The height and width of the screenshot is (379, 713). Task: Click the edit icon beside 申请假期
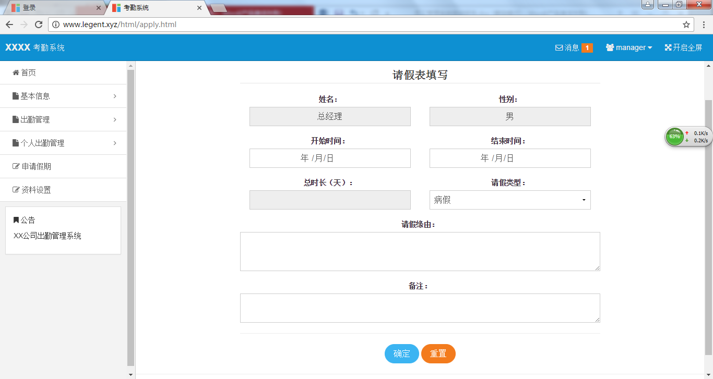tap(16, 166)
